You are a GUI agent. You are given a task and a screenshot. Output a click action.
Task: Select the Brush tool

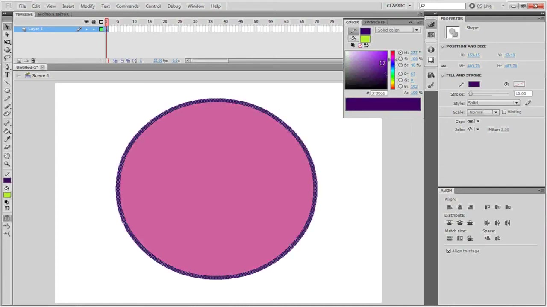[7, 106]
